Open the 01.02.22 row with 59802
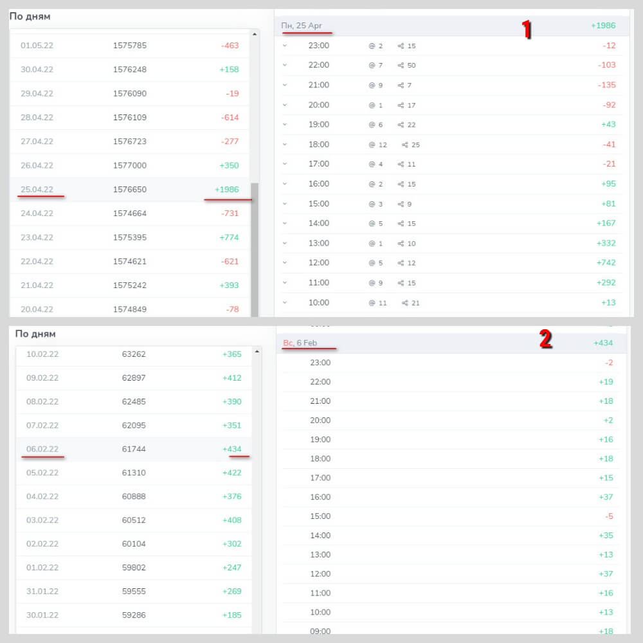The width and height of the screenshot is (643, 643). (129, 568)
